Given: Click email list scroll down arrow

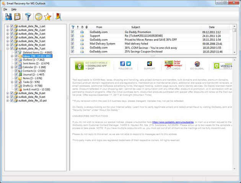Looking at the screenshot, I should click(x=234, y=52).
